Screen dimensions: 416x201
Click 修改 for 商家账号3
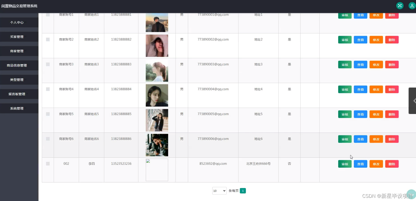click(x=376, y=65)
